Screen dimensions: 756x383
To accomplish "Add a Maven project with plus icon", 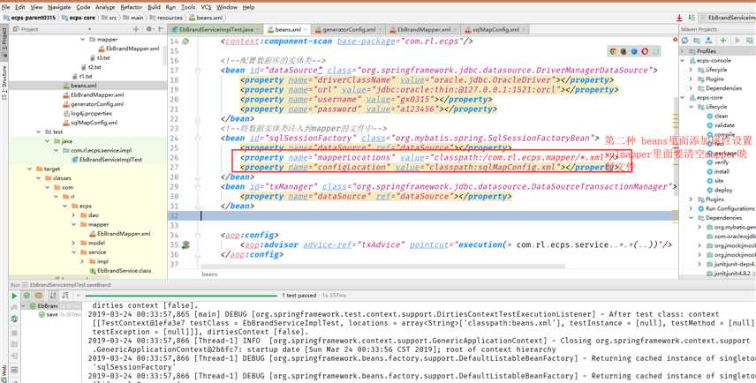I will coord(722,41).
